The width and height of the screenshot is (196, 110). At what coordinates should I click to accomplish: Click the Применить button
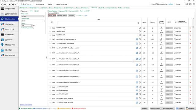(x=145, y=108)
